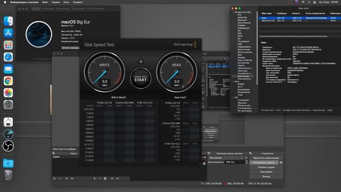Open the Файл menu
Screen dimensions: 341x192
pyautogui.click(x=45, y=2)
